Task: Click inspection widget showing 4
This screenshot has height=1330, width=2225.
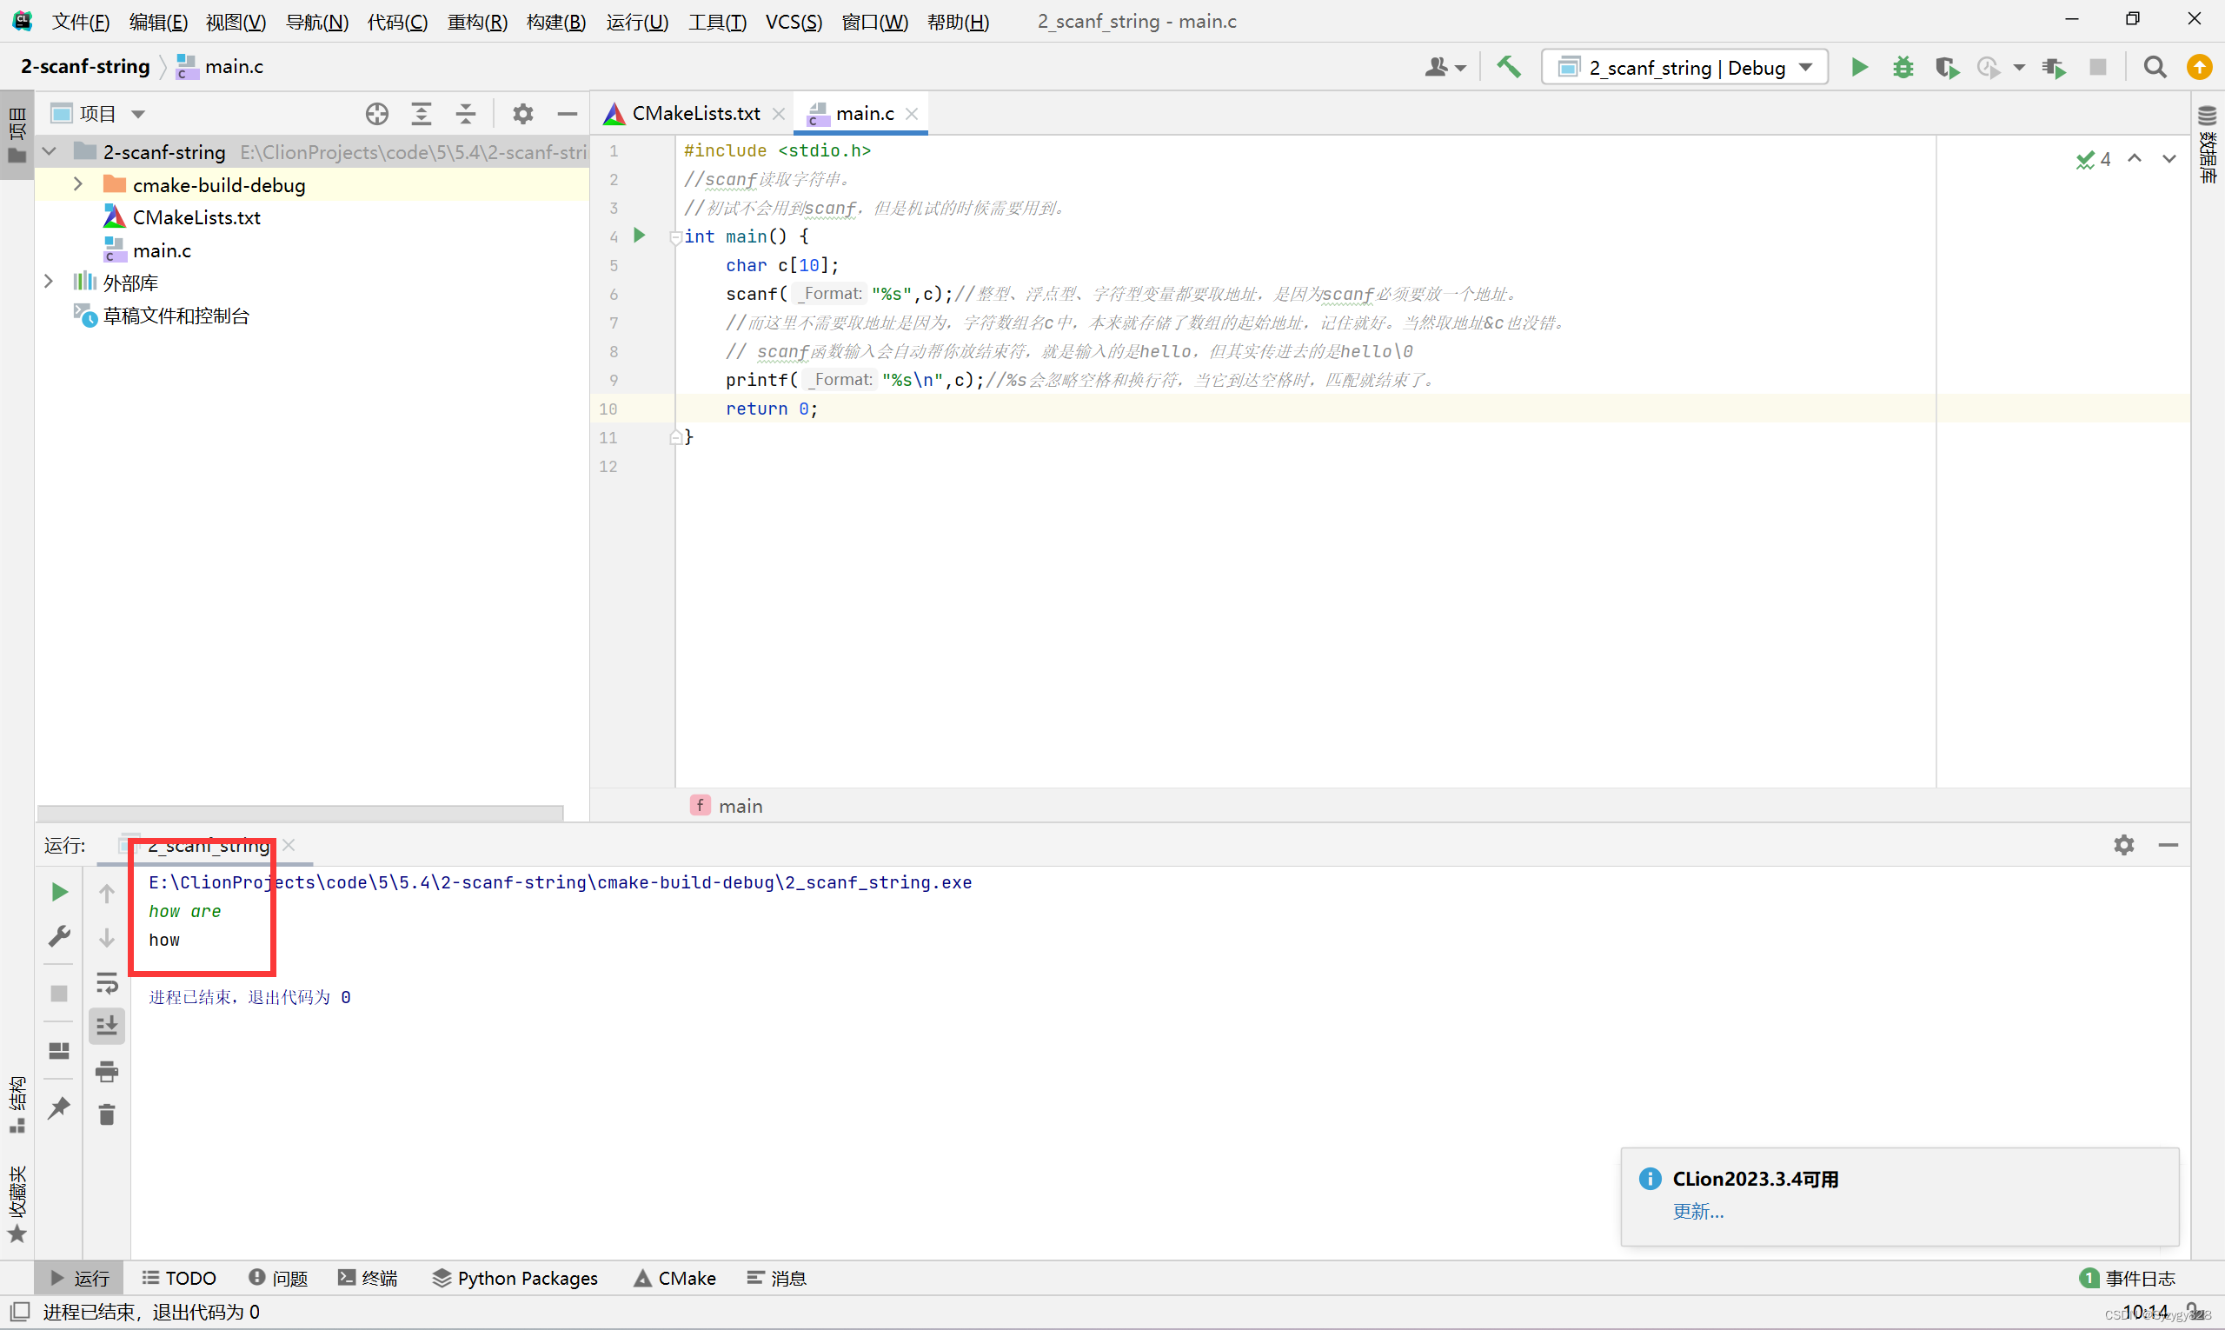Action: (x=2093, y=158)
